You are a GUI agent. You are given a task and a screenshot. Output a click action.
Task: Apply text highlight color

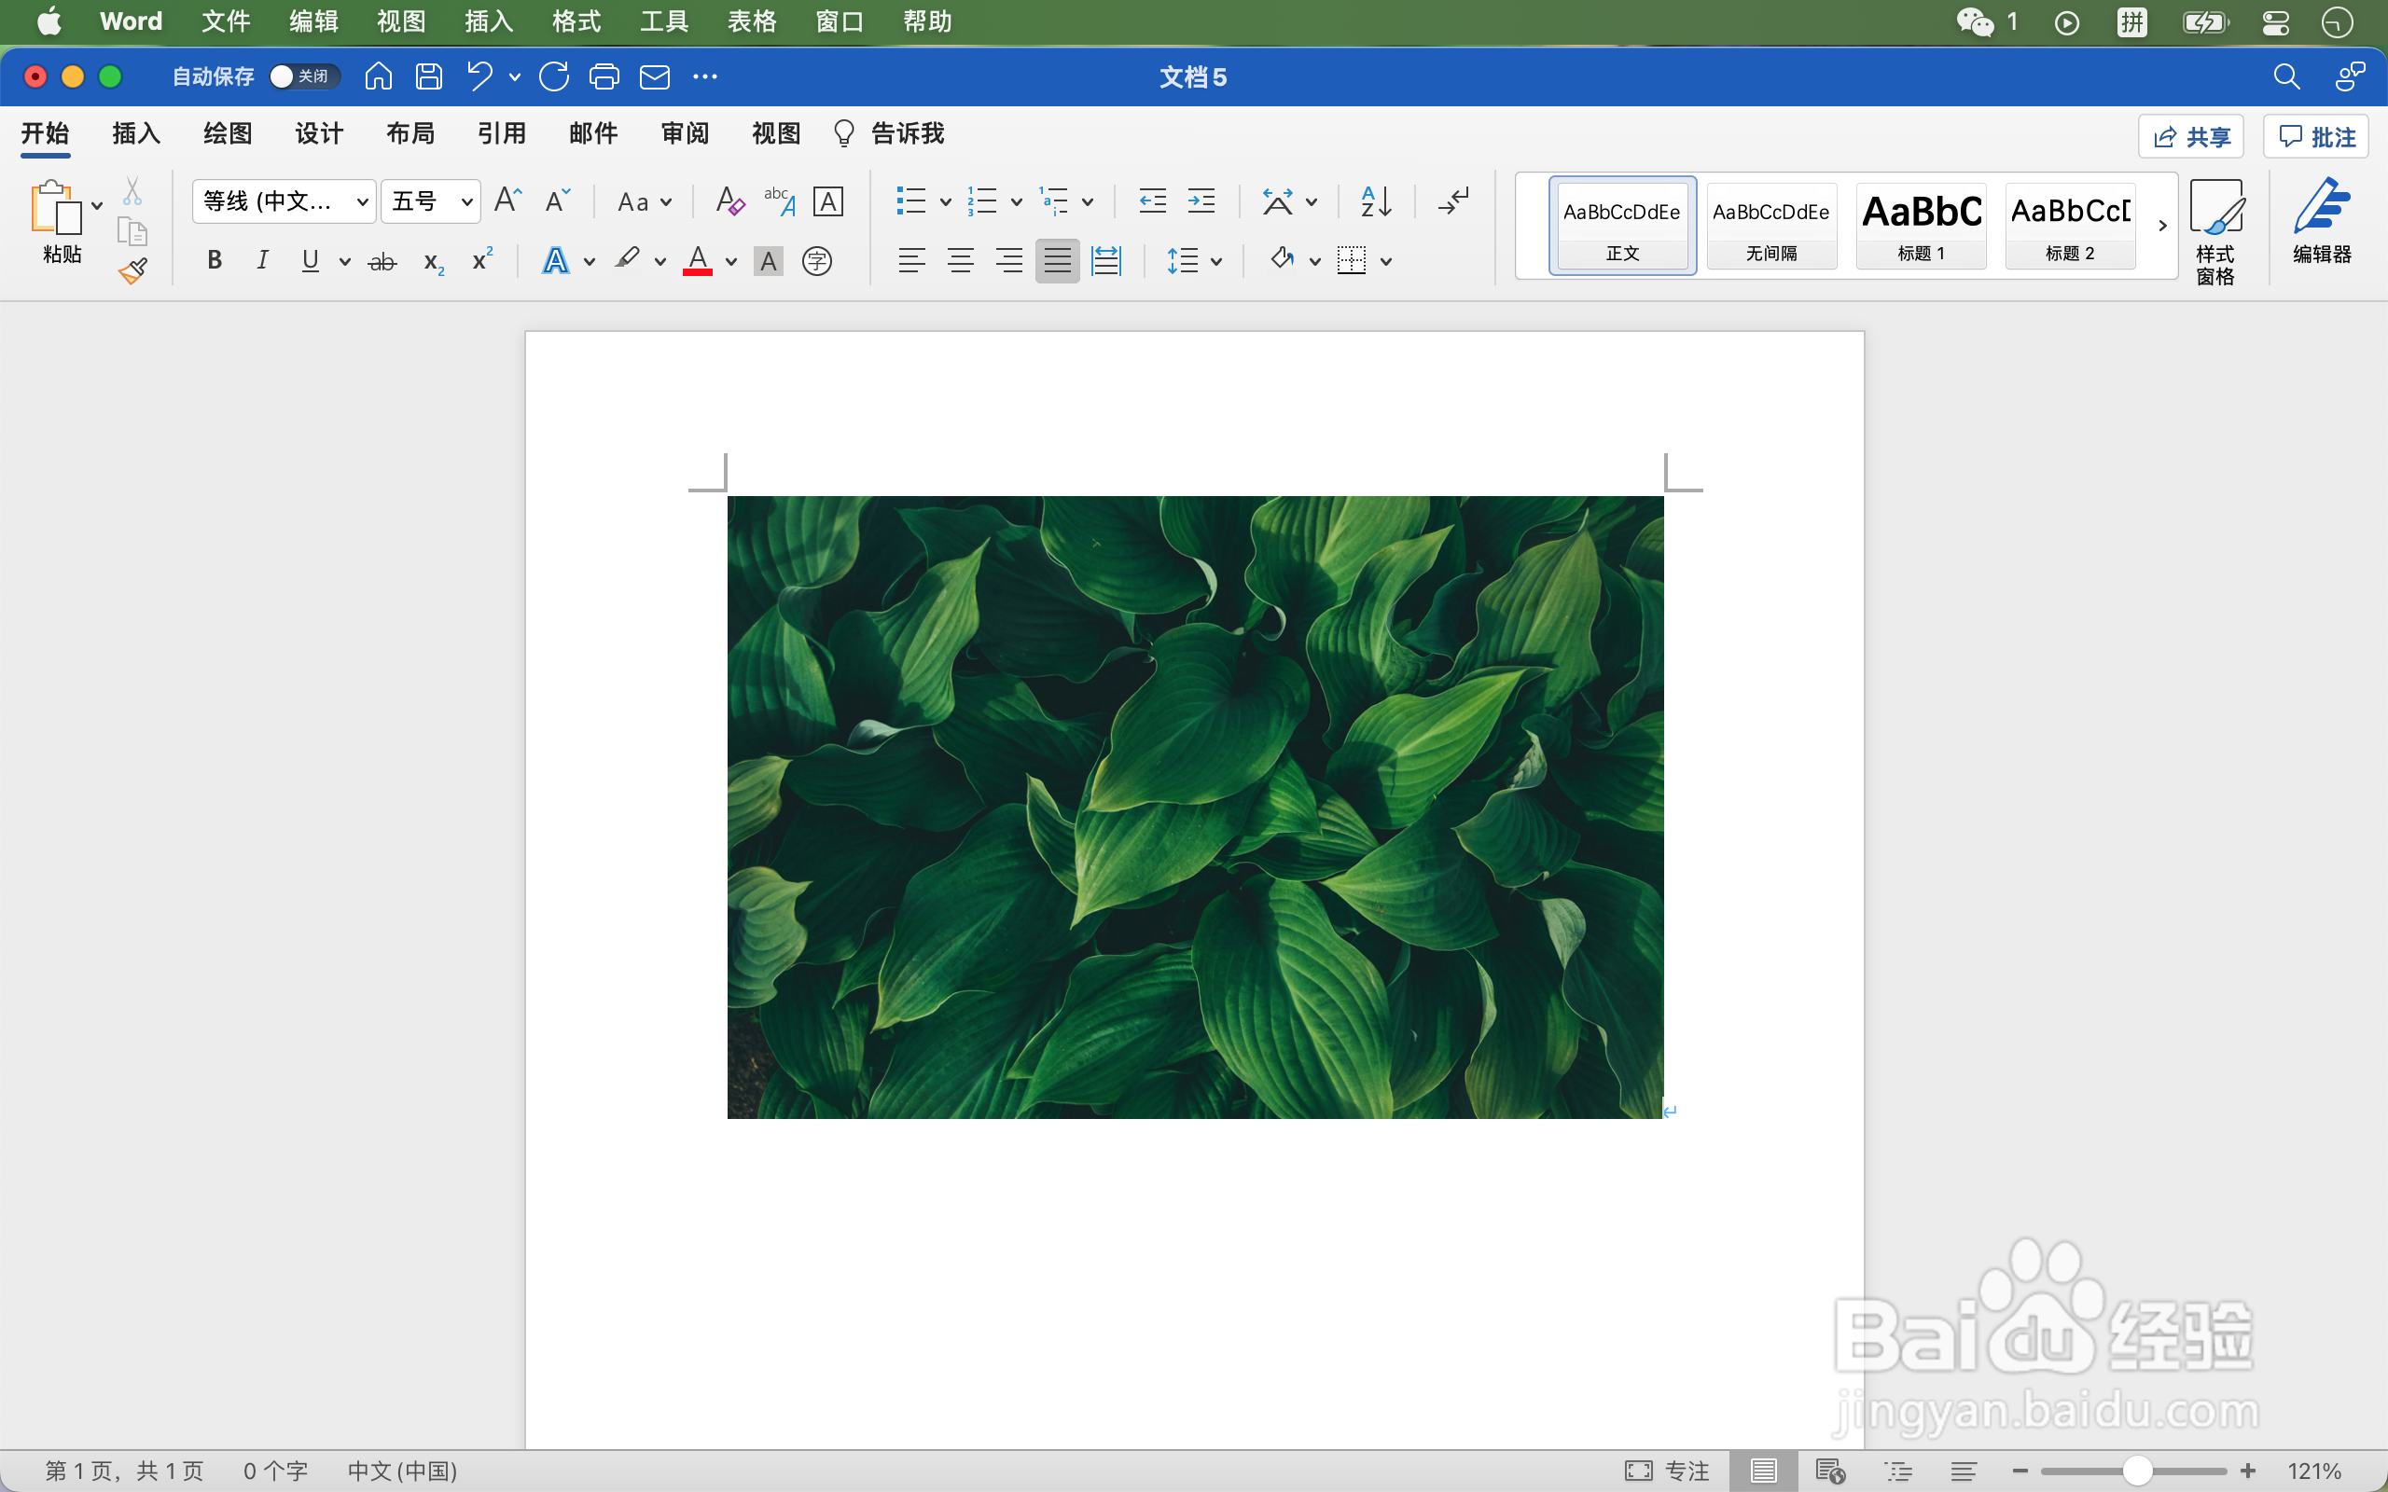pyautogui.click(x=628, y=259)
